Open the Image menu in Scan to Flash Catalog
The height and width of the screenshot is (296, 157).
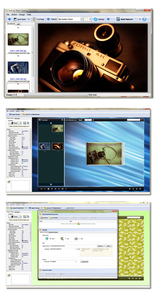click(x=22, y=14)
